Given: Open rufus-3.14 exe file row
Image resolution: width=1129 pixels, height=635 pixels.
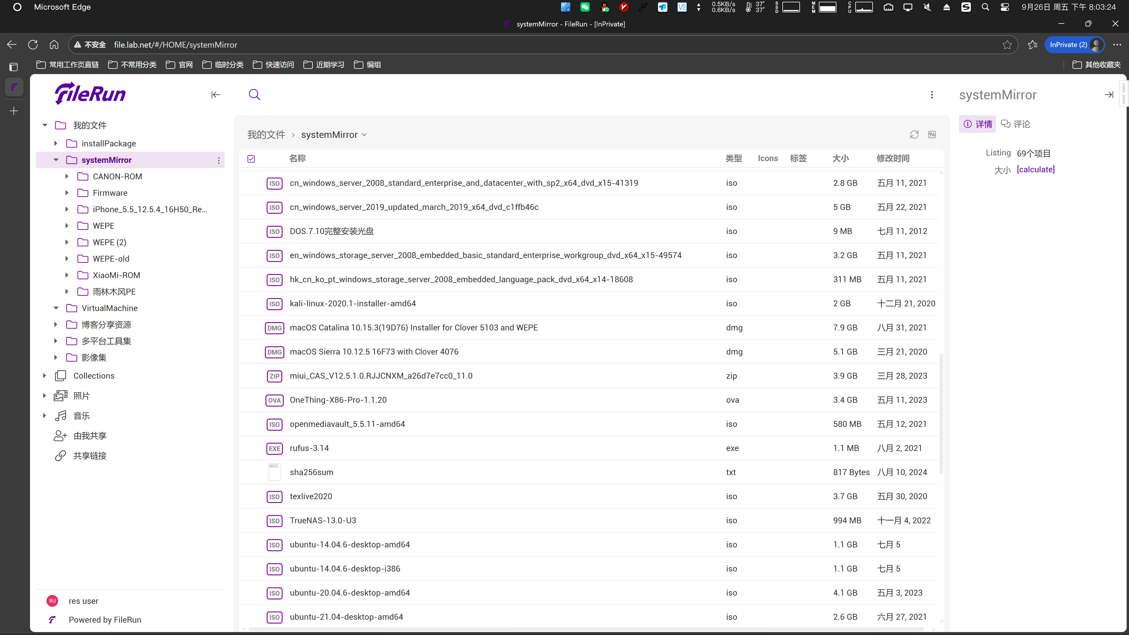Looking at the screenshot, I should click(x=309, y=448).
